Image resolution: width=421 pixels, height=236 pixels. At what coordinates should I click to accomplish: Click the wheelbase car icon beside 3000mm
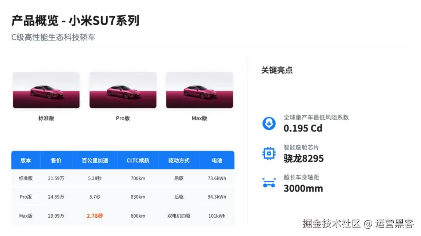click(x=269, y=183)
